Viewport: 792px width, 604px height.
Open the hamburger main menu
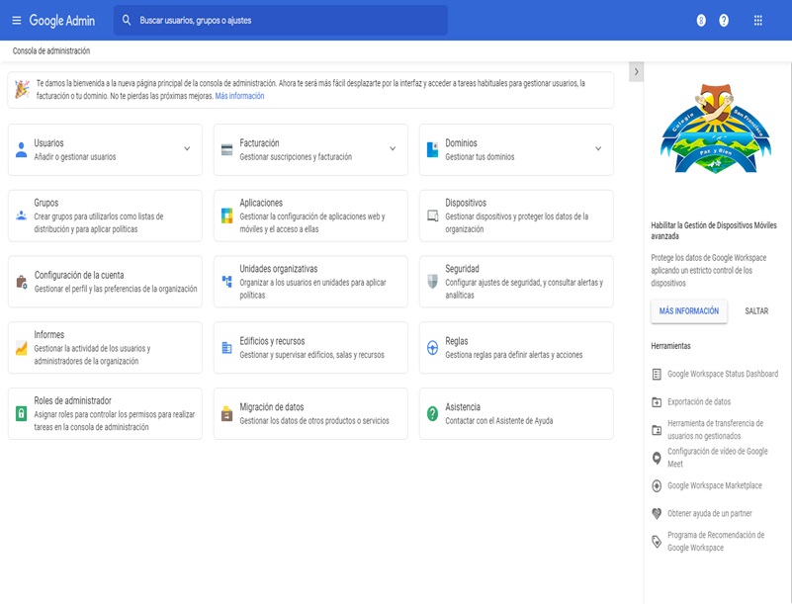(16, 20)
